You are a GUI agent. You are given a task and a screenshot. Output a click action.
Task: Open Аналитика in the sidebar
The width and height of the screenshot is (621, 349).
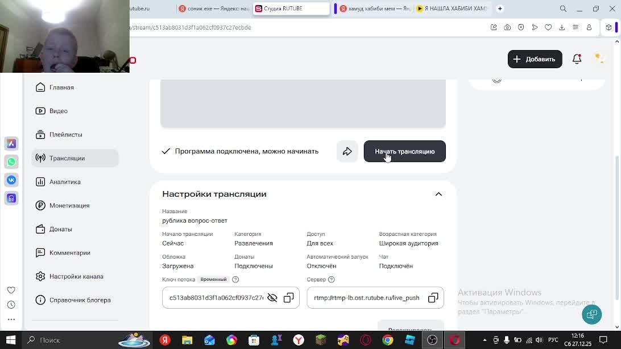[75, 182]
